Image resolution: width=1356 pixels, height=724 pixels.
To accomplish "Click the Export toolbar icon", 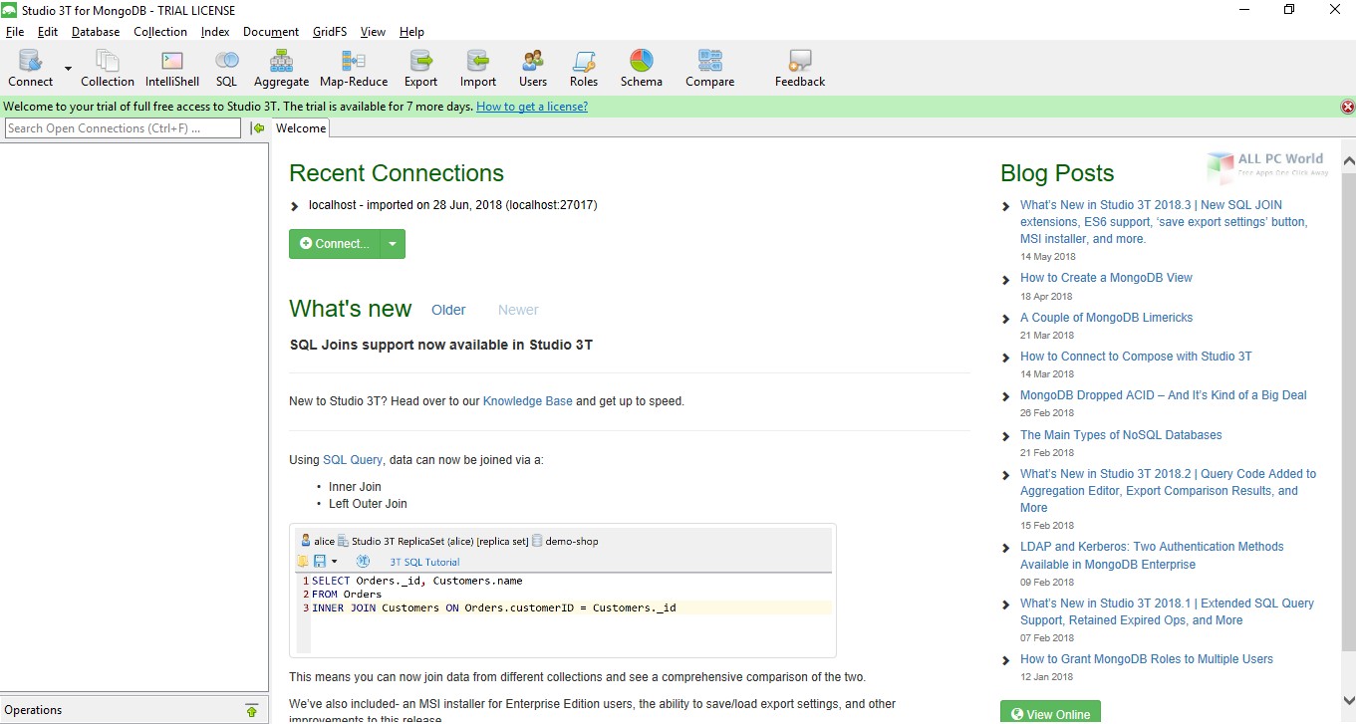I will [x=420, y=69].
